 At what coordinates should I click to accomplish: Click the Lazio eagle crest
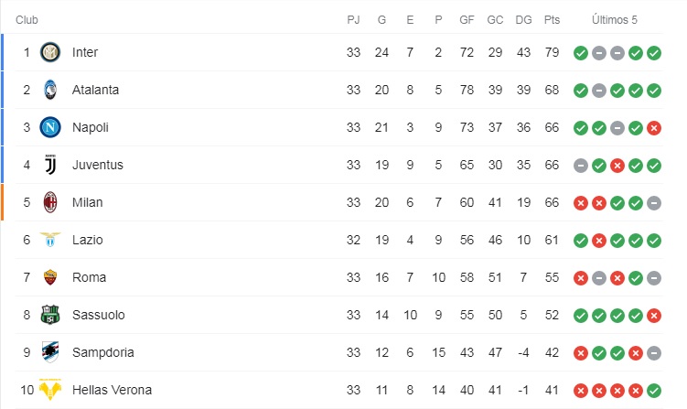[50, 240]
